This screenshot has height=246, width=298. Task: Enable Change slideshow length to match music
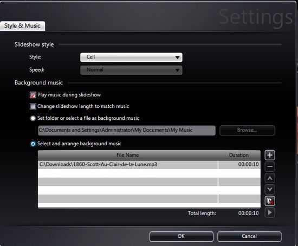pyautogui.click(x=33, y=106)
